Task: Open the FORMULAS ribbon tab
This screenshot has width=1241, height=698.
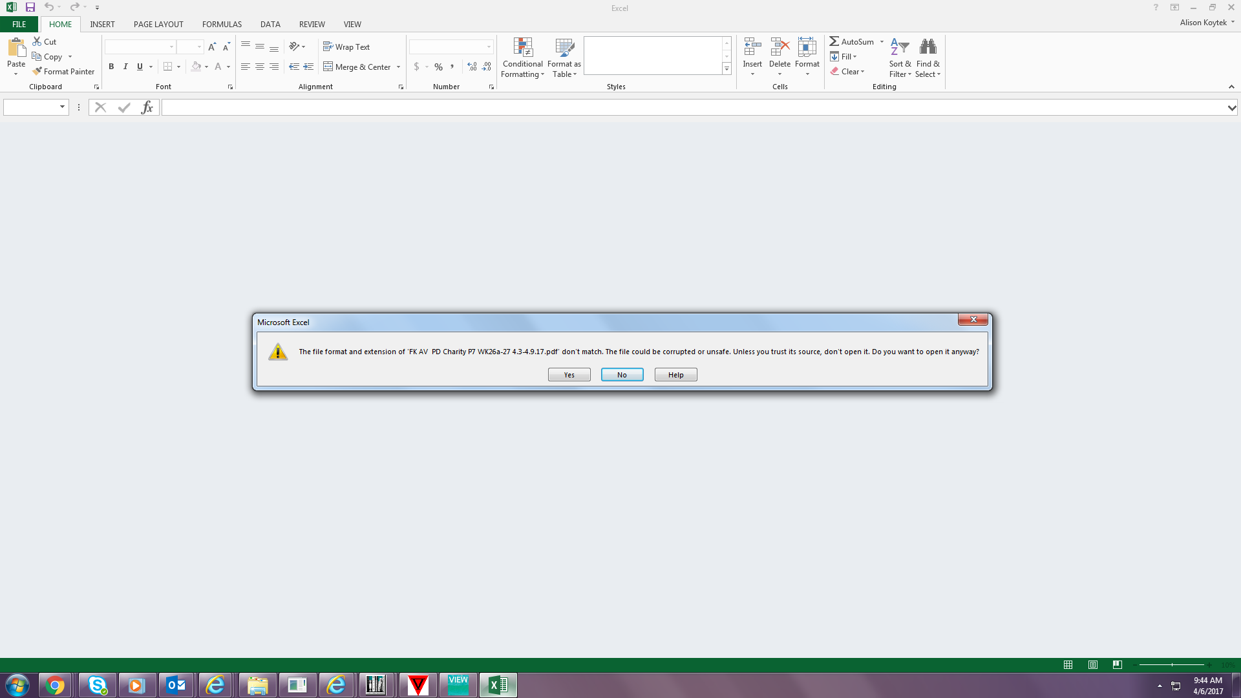Action: coord(222,24)
